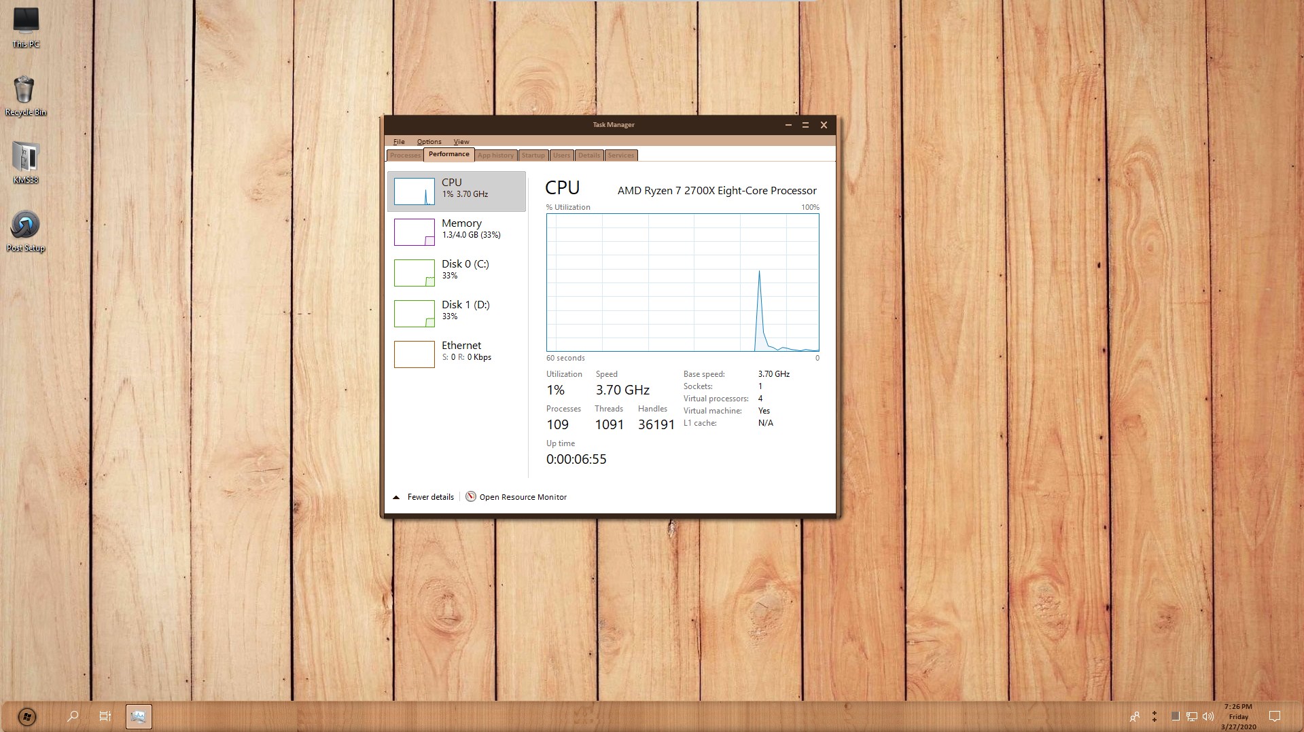
Task: Click the Task Manager title bar text
Action: [x=613, y=125]
